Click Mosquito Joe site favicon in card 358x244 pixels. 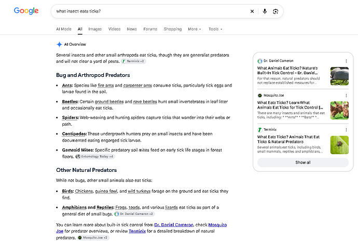coord(259,96)
